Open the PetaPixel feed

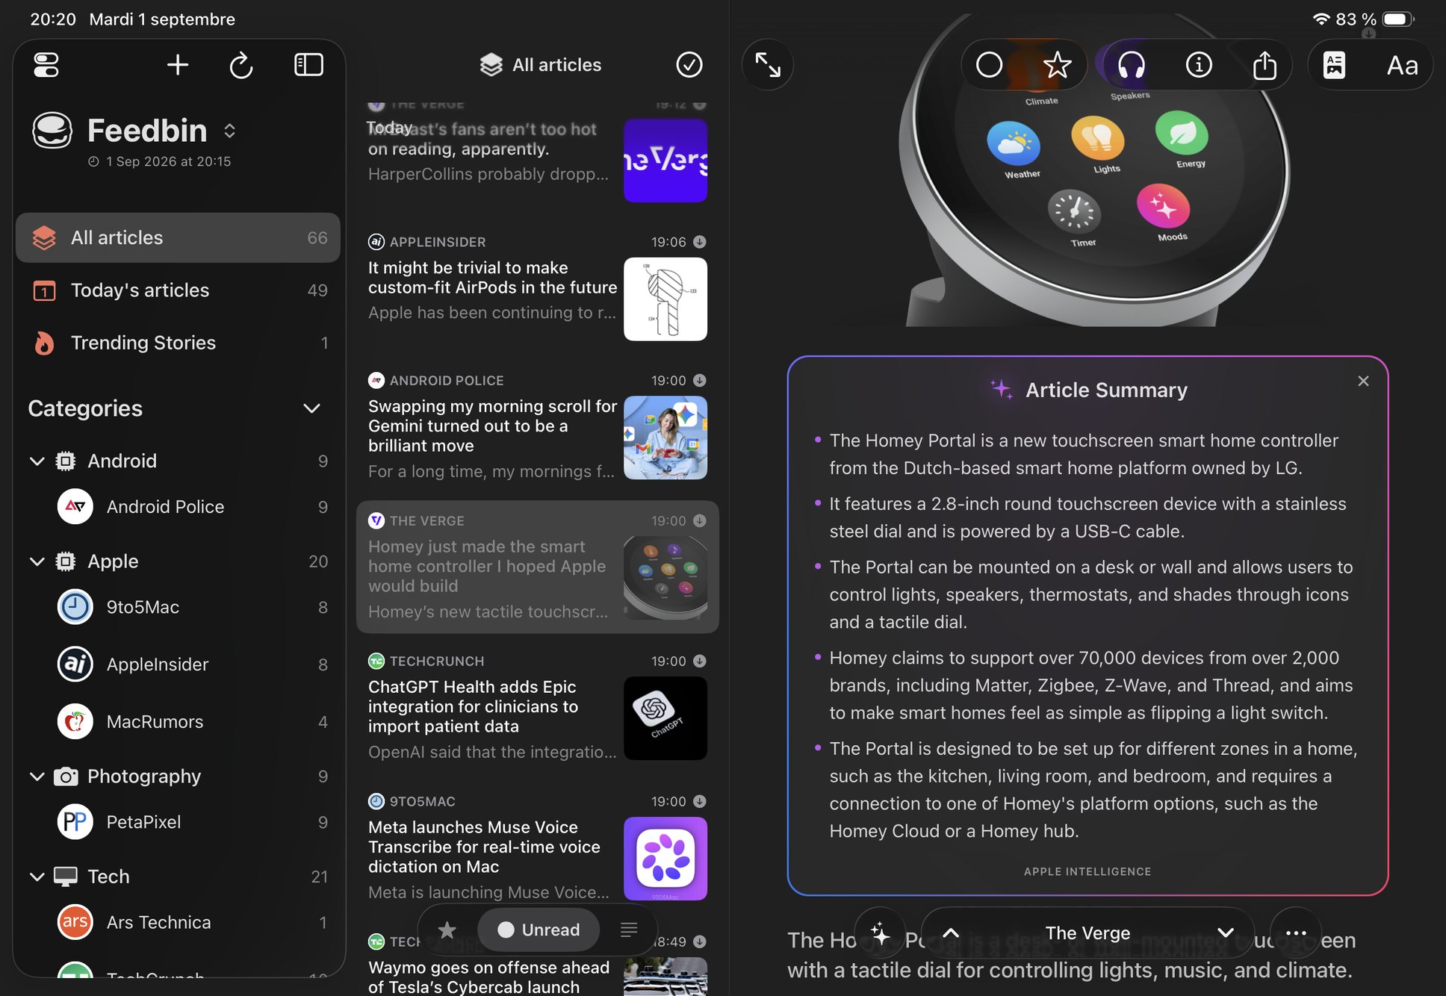(178, 822)
